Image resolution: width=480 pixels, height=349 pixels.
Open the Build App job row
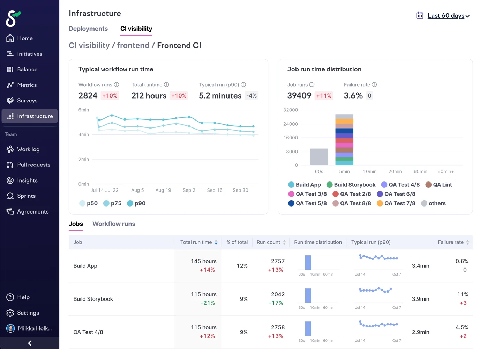point(85,266)
